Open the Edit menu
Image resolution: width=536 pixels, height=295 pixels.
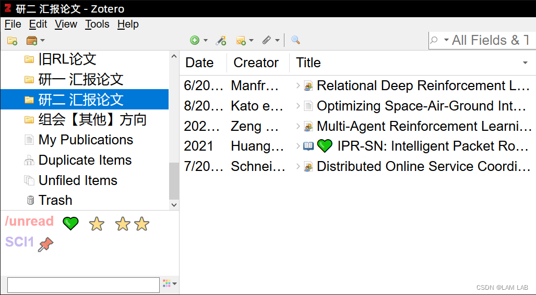38,24
